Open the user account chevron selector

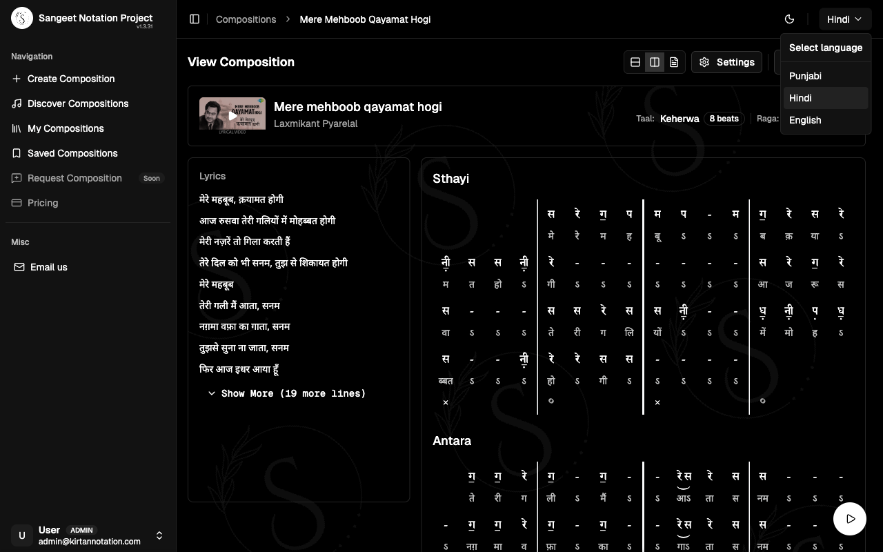coord(159,535)
